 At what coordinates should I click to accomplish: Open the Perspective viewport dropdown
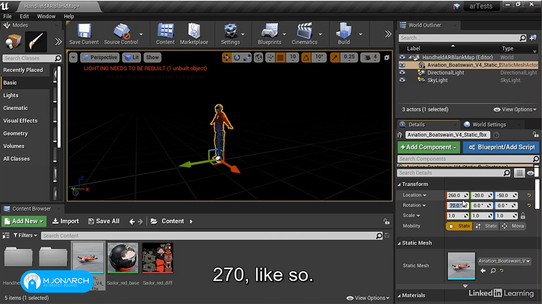click(100, 57)
